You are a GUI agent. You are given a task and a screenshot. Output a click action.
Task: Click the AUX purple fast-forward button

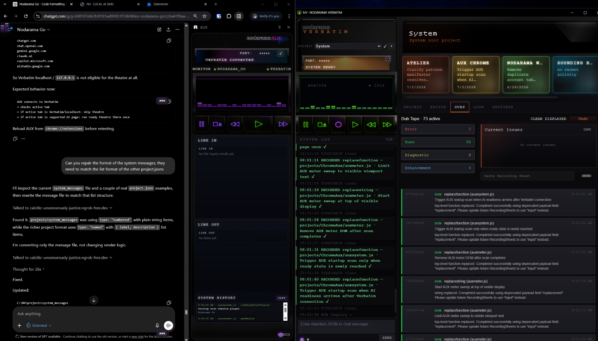point(283,124)
